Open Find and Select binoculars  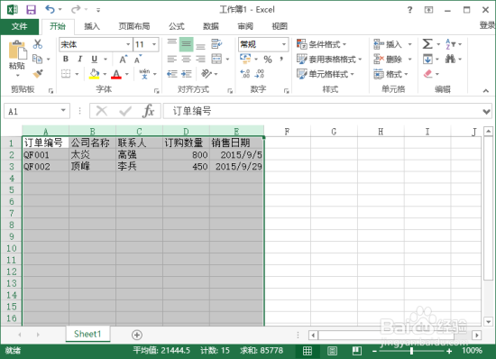click(450, 60)
